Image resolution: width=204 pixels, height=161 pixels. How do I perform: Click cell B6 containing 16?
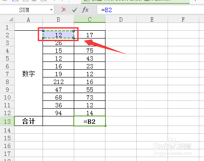[59, 66]
